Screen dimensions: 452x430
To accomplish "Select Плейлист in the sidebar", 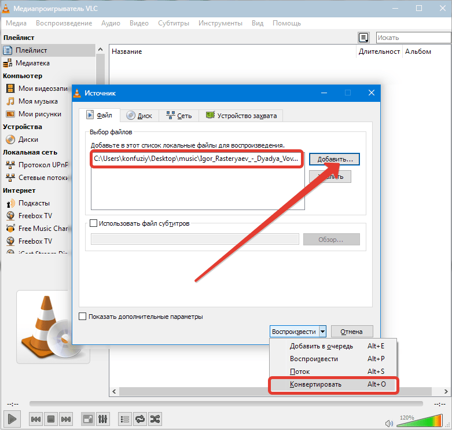I will click(x=49, y=50).
